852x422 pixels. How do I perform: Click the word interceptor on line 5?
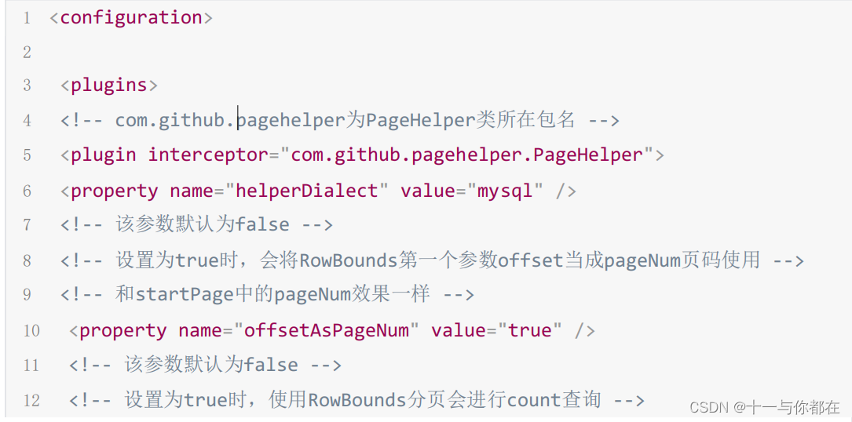coord(208,155)
